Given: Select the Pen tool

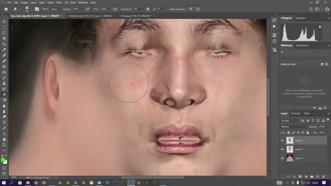Looking at the screenshot, I should (4, 128).
